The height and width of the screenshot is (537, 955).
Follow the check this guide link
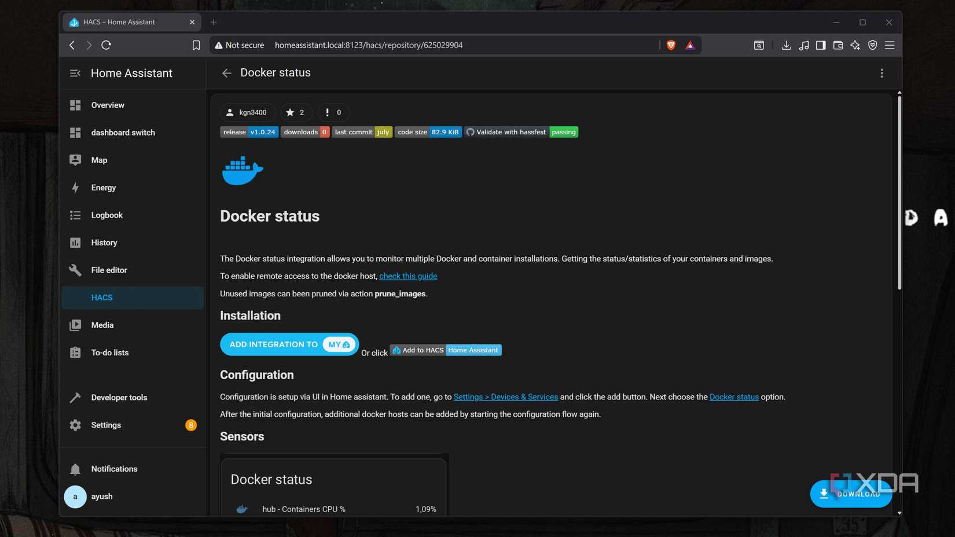coord(408,276)
